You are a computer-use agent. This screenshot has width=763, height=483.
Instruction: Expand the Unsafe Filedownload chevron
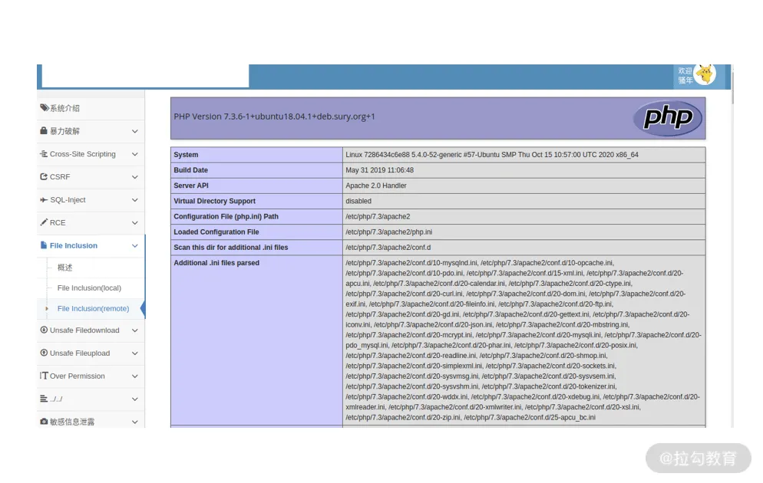[135, 330]
